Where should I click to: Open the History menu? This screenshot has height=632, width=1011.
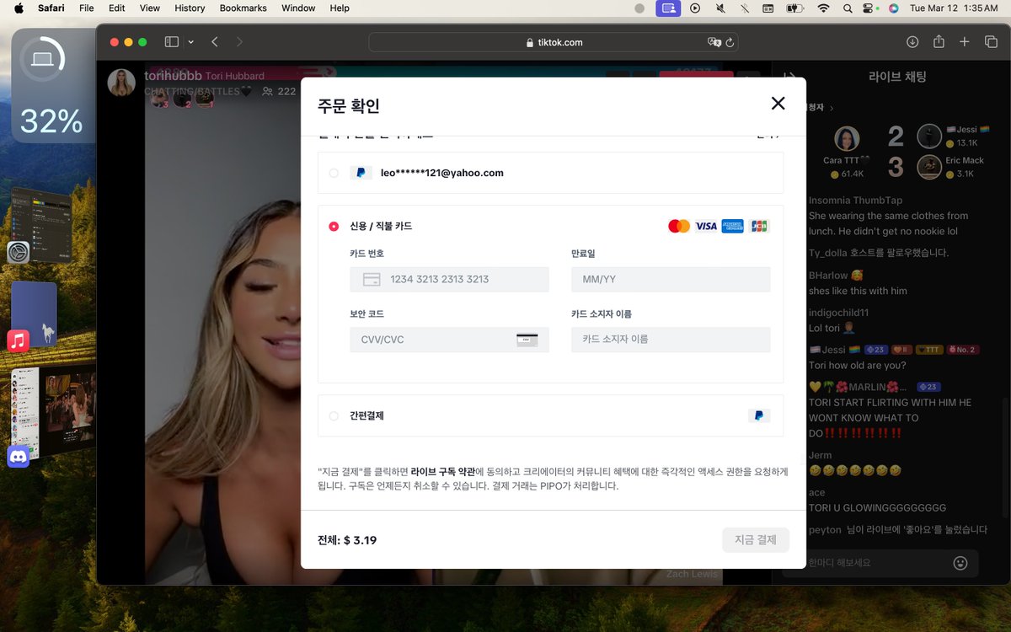point(190,8)
